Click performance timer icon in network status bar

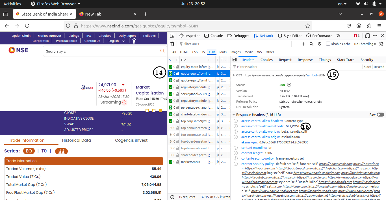point(173,197)
